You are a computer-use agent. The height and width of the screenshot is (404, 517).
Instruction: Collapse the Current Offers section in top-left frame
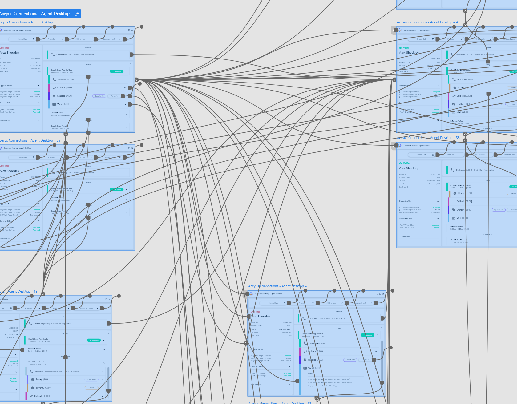click(x=38, y=103)
